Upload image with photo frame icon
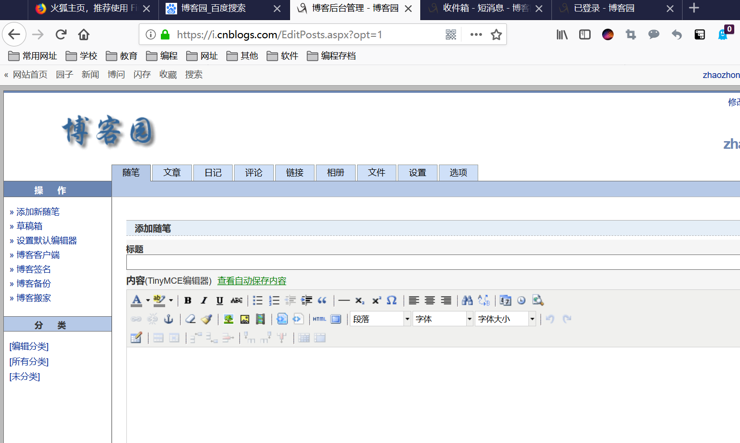 pyautogui.click(x=245, y=319)
